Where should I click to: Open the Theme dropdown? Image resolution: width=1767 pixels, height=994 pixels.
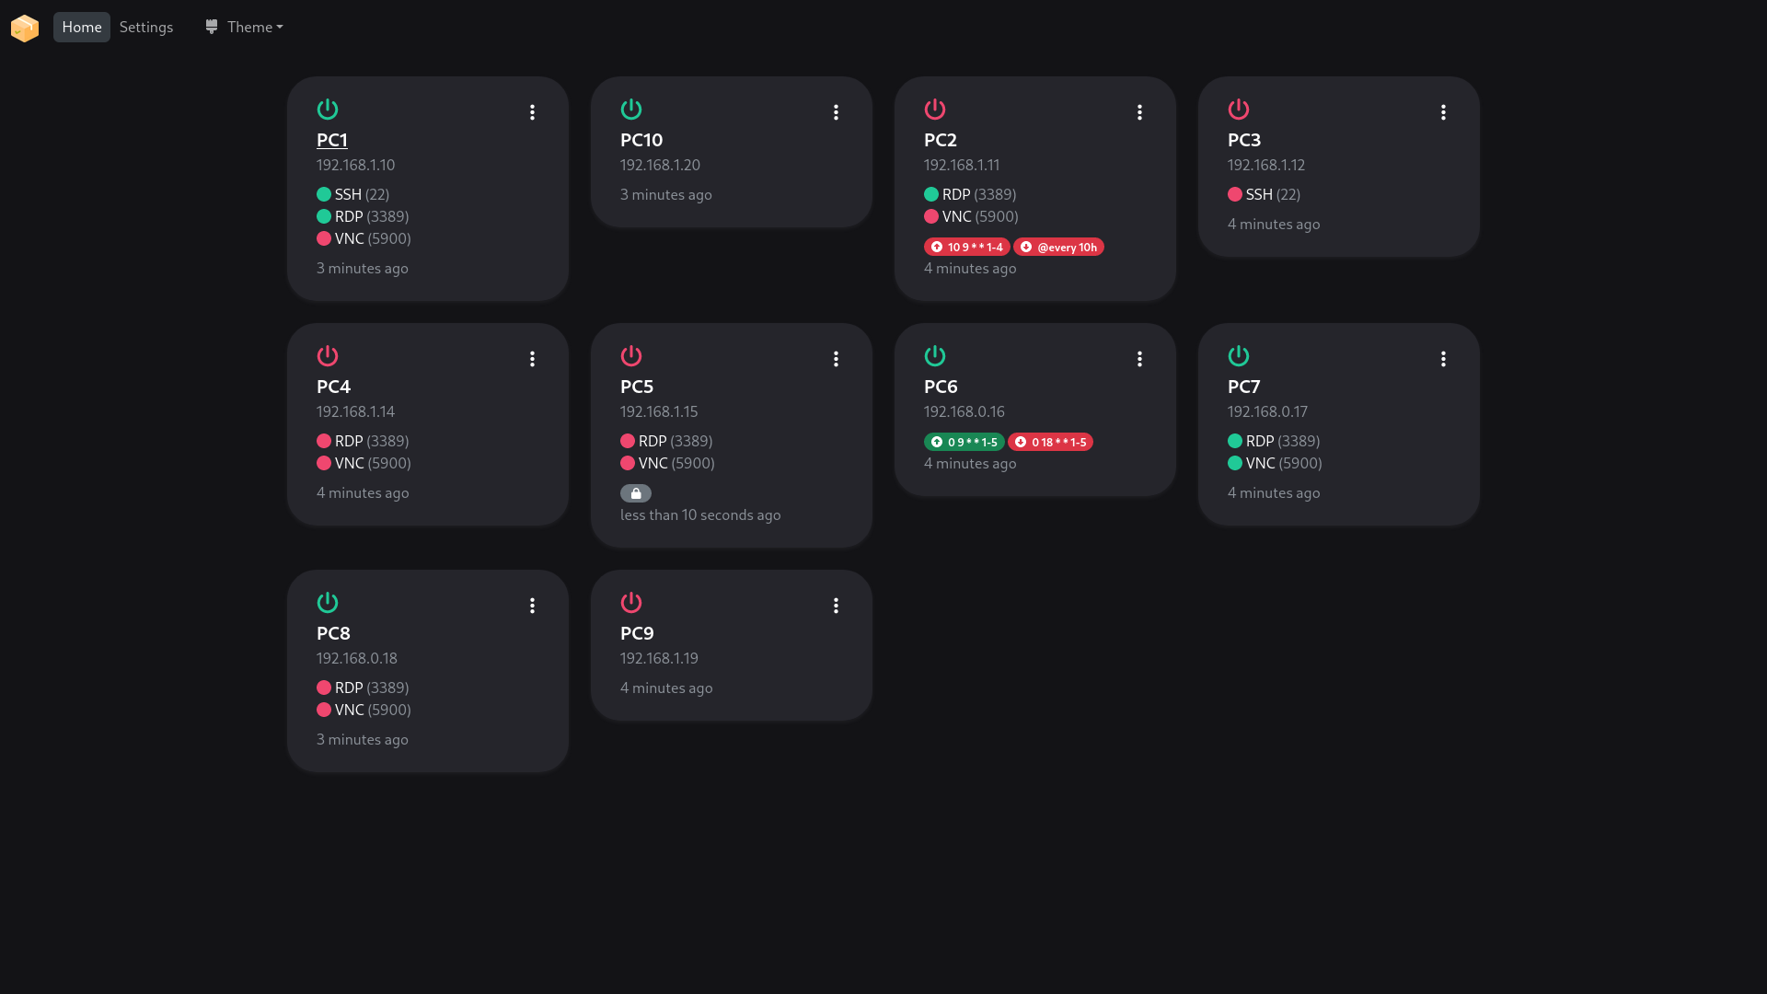[x=244, y=28]
